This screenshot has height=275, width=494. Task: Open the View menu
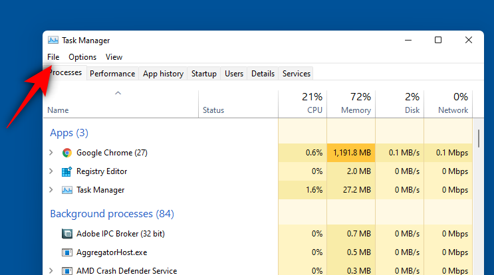tap(114, 57)
